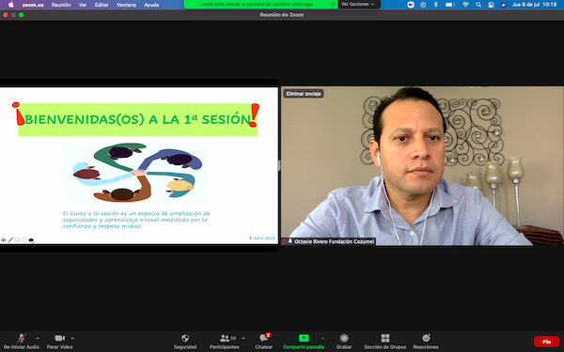
Task: Open the Ver Opciones dropdown
Action: 357,5
